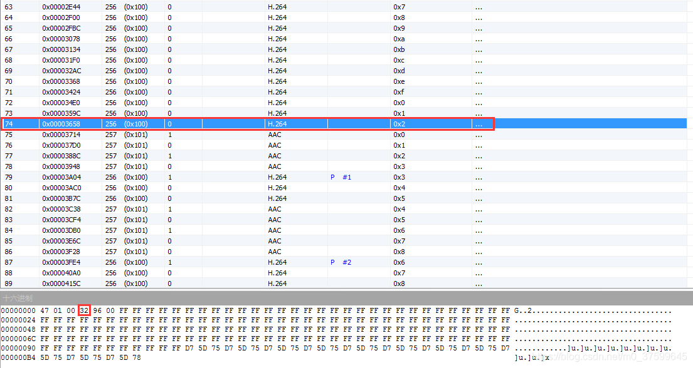Click continuity counter 0xa in row 66
Screen dimensions: 693x368
pyautogui.click(x=399, y=39)
